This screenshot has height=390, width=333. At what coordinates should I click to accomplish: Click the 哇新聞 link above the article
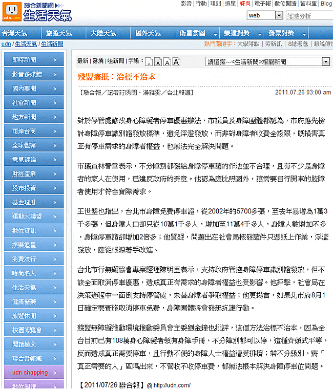click(x=116, y=61)
